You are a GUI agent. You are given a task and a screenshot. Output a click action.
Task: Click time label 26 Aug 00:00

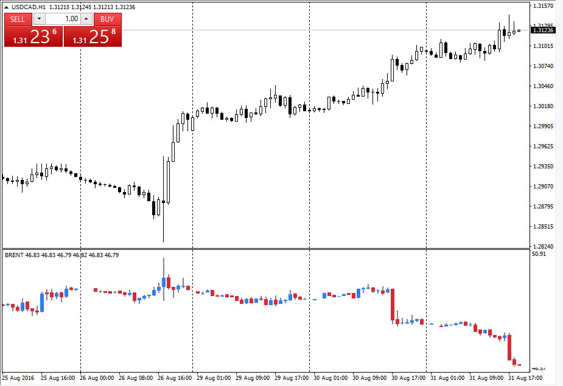pyautogui.click(x=97, y=378)
